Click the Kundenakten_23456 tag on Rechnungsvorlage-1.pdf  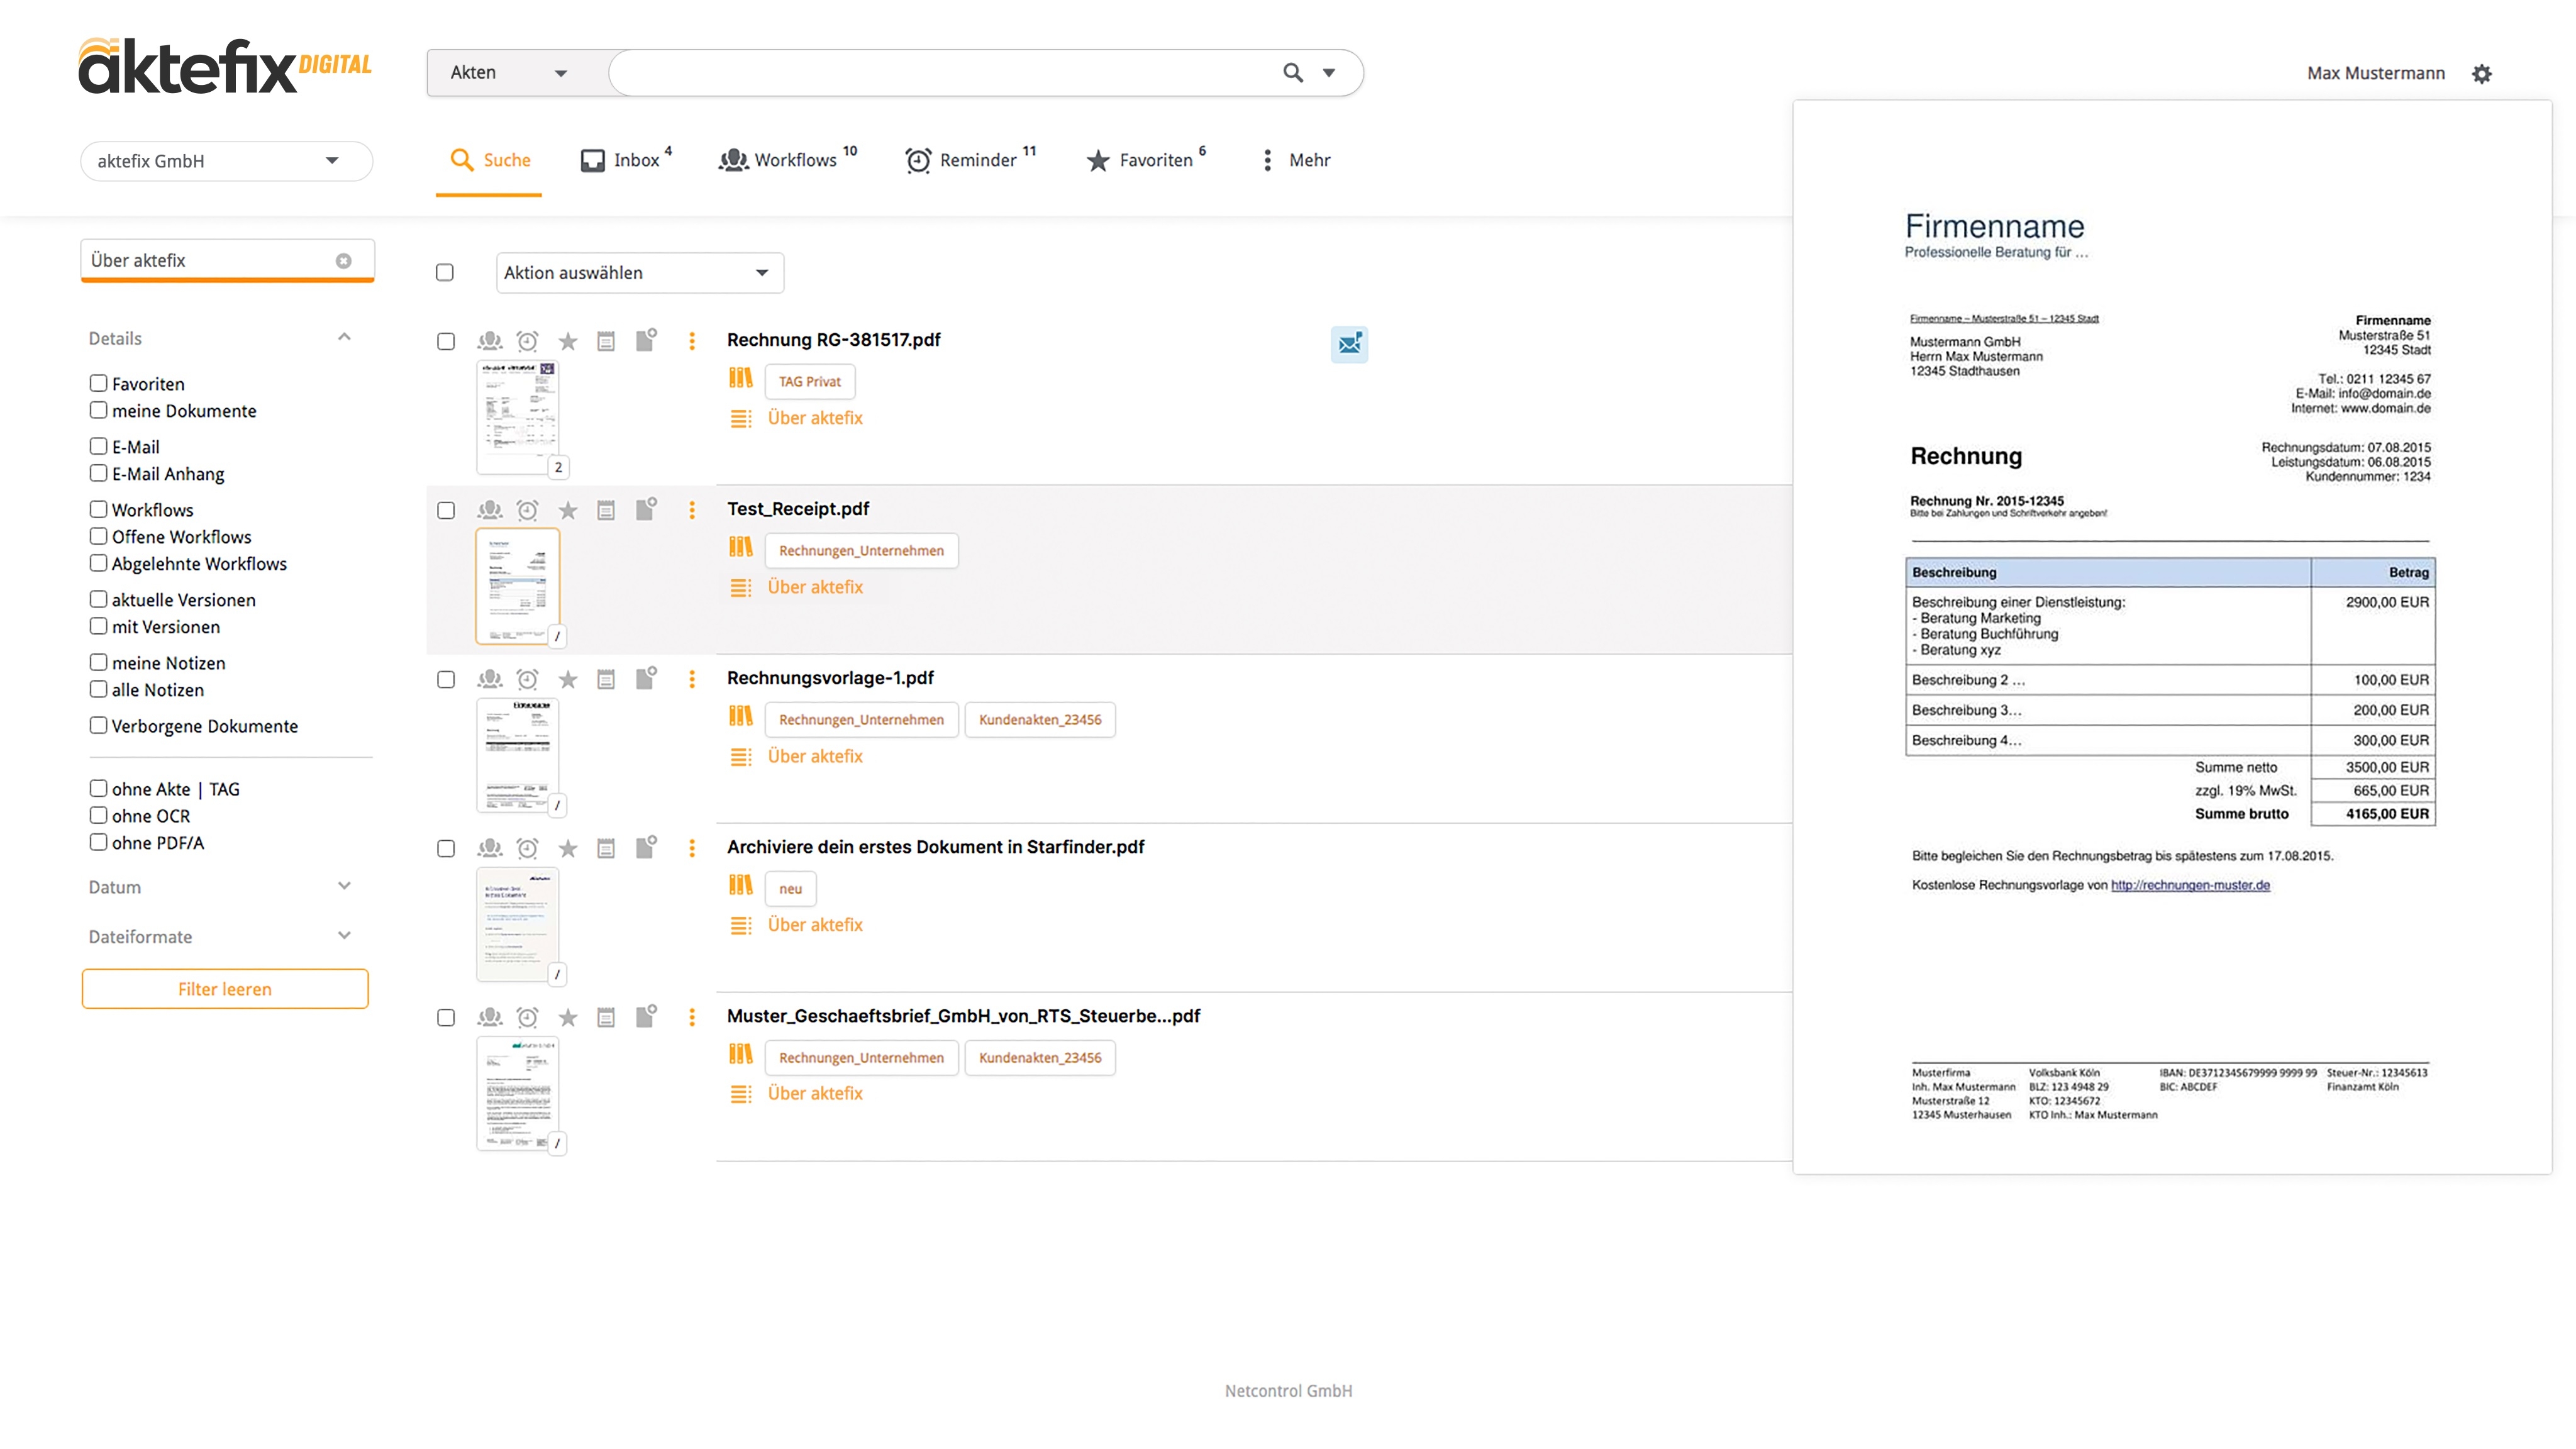pyautogui.click(x=1039, y=719)
